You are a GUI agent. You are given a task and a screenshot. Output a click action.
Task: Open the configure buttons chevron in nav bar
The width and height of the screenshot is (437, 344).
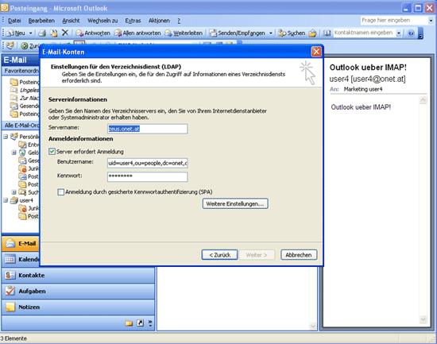pyautogui.click(x=150, y=323)
